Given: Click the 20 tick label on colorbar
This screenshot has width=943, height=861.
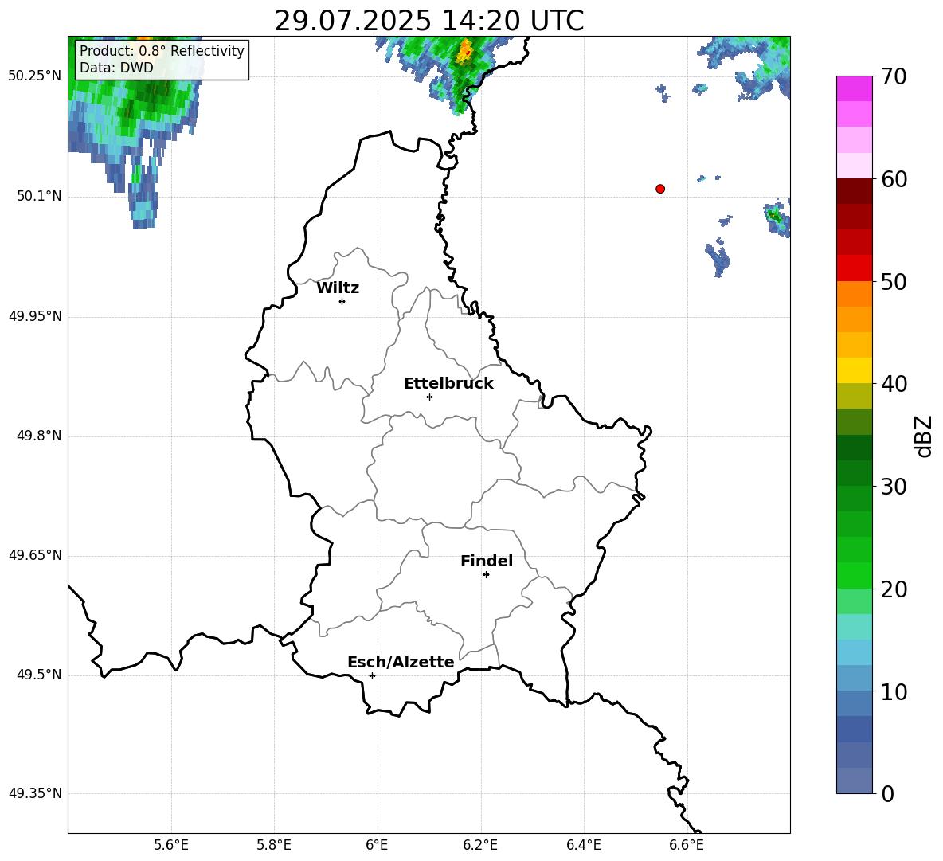Looking at the screenshot, I should [x=893, y=589].
